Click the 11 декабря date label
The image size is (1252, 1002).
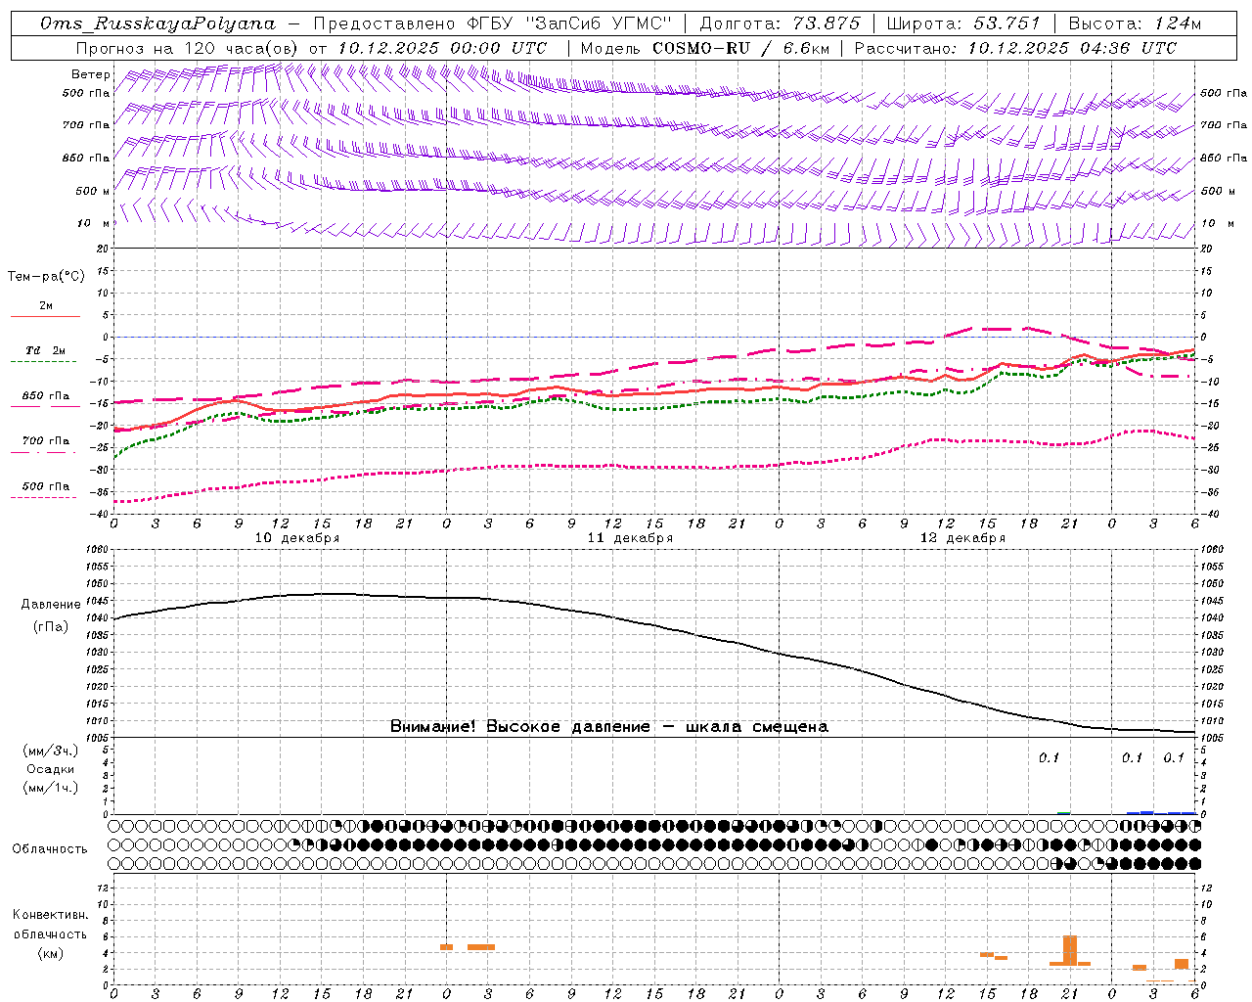(630, 538)
